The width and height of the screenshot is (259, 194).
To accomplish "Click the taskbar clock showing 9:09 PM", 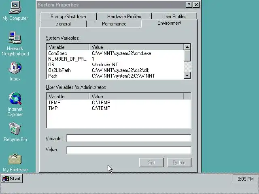I will [x=246, y=179].
